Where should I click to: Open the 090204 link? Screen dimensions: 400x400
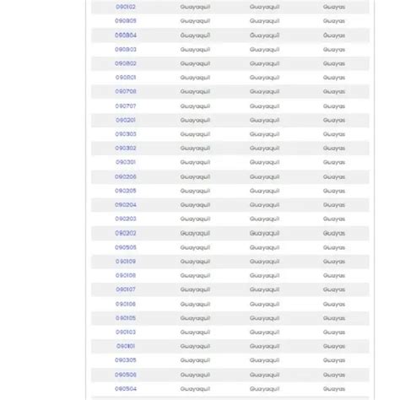(126, 205)
